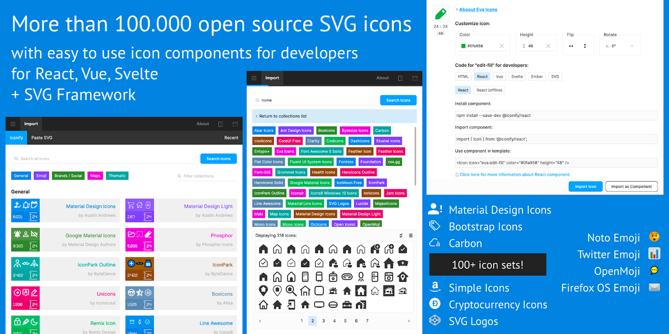Click the green pencil edit-fill preview icon
This screenshot has height=334, width=669.
(441, 14)
